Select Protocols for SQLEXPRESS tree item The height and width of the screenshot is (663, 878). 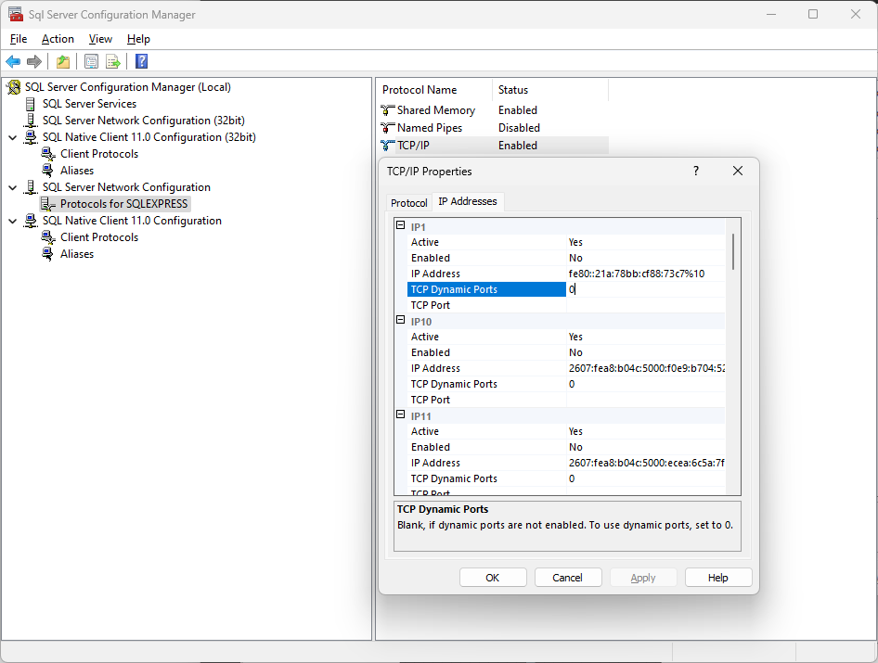coord(123,204)
